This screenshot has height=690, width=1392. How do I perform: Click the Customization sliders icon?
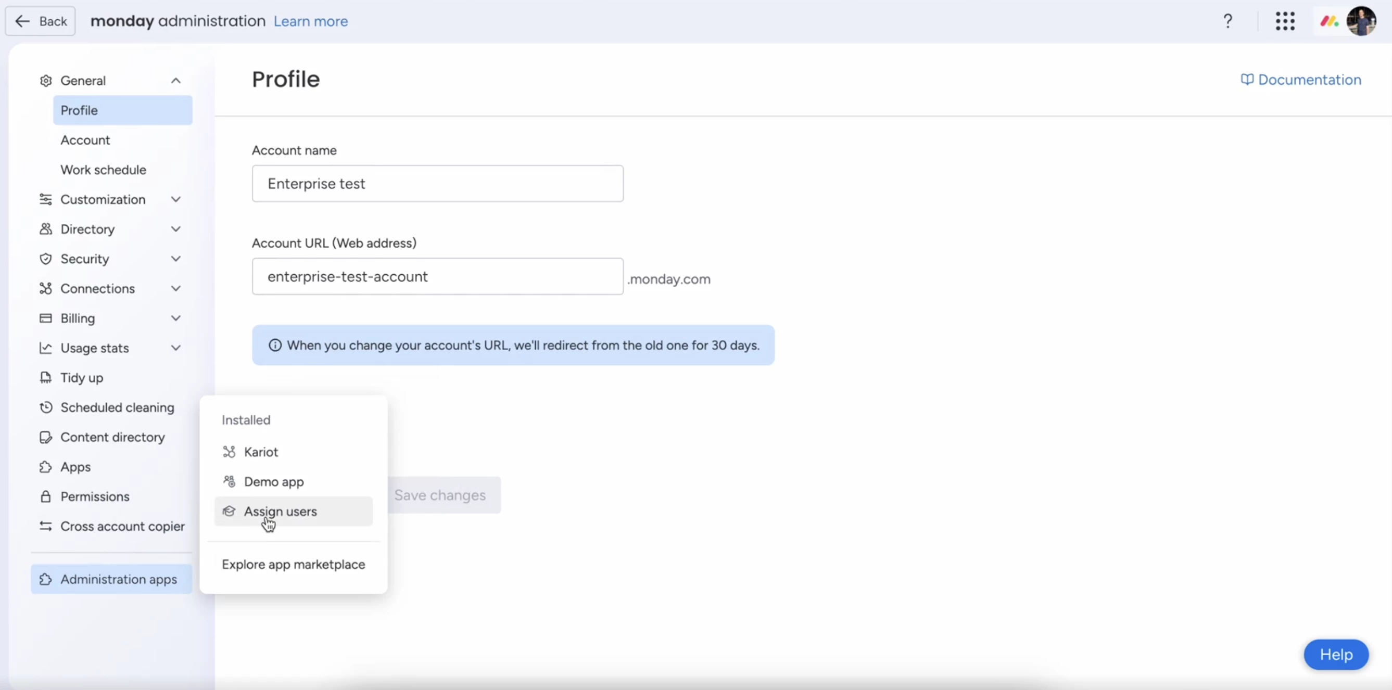46,199
